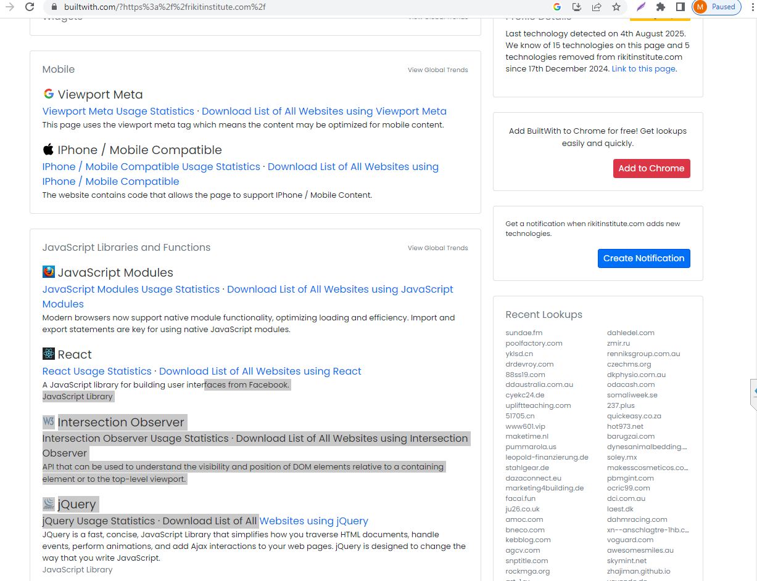Open IPhone / Mobile Compatible Usage Statistics
Screen dimensions: 757x581
tap(151, 166)
